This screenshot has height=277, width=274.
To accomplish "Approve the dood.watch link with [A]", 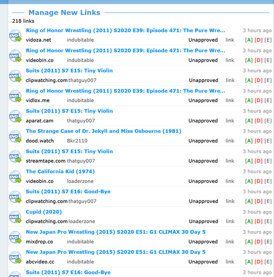I will [249, 141].
